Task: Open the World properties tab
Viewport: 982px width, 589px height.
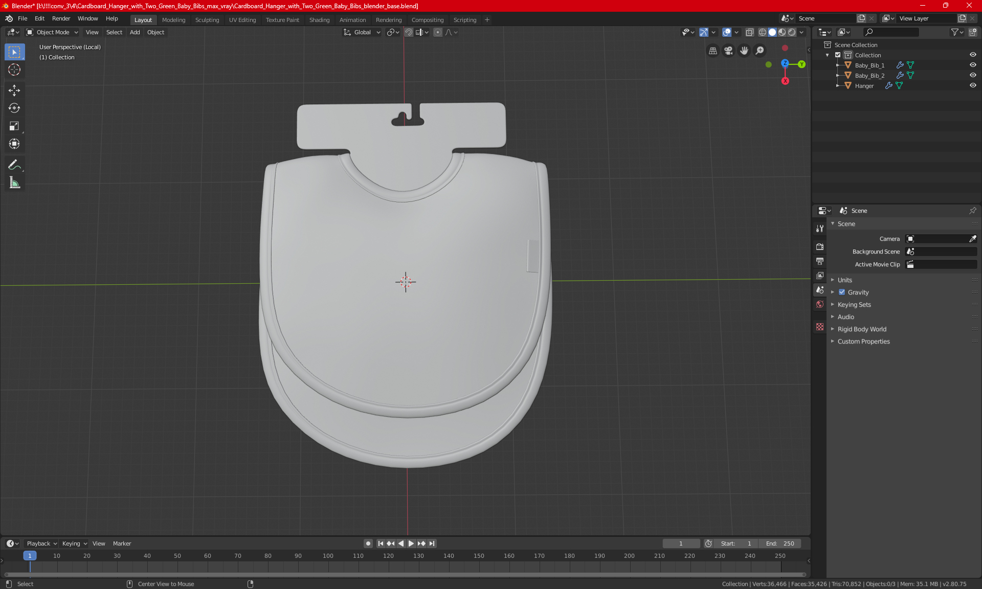Action: pyautogui.click(x=820, y=304)
